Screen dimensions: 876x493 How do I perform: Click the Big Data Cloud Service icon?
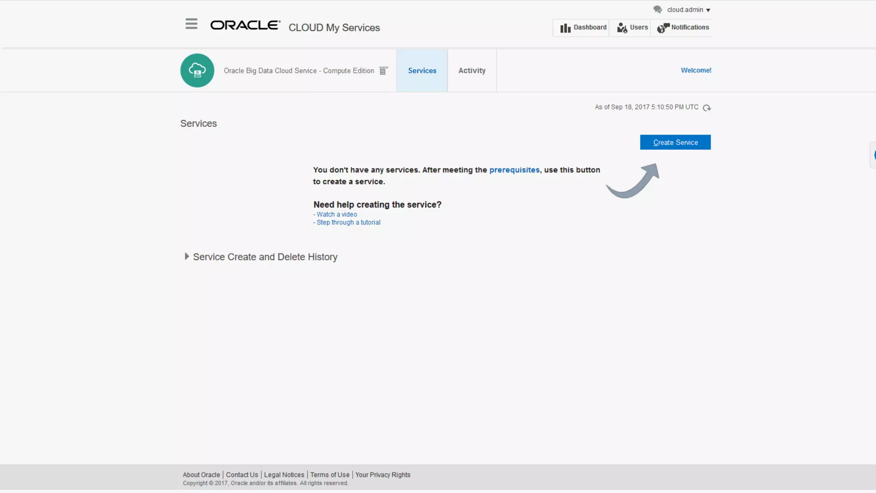[197, 71]
